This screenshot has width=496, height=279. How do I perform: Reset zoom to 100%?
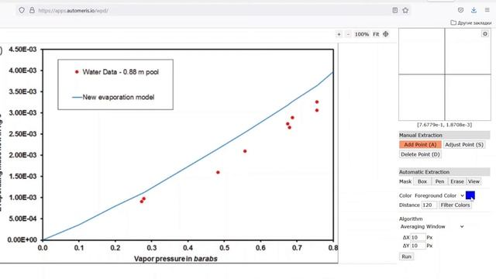[x=362, y=34]
